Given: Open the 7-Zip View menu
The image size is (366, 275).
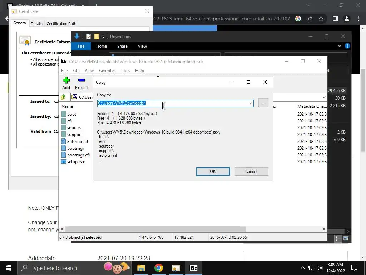Looking at the screenshot, I should (89, 71).
